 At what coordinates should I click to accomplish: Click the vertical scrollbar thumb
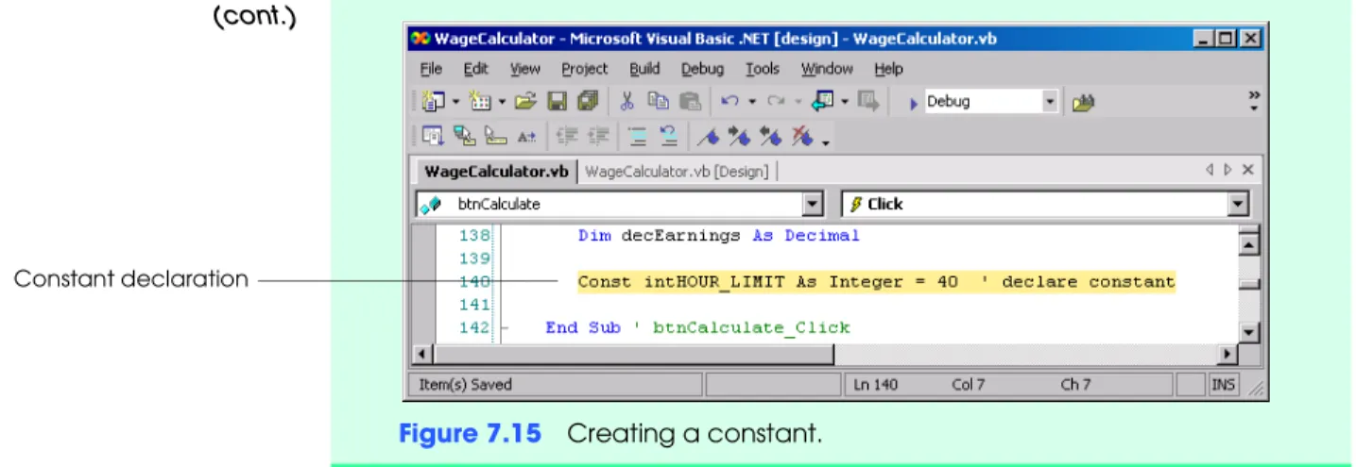tap(1249, 284)
